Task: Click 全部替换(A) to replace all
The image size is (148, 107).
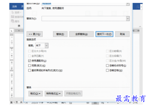Action: [x=81, y=34]
